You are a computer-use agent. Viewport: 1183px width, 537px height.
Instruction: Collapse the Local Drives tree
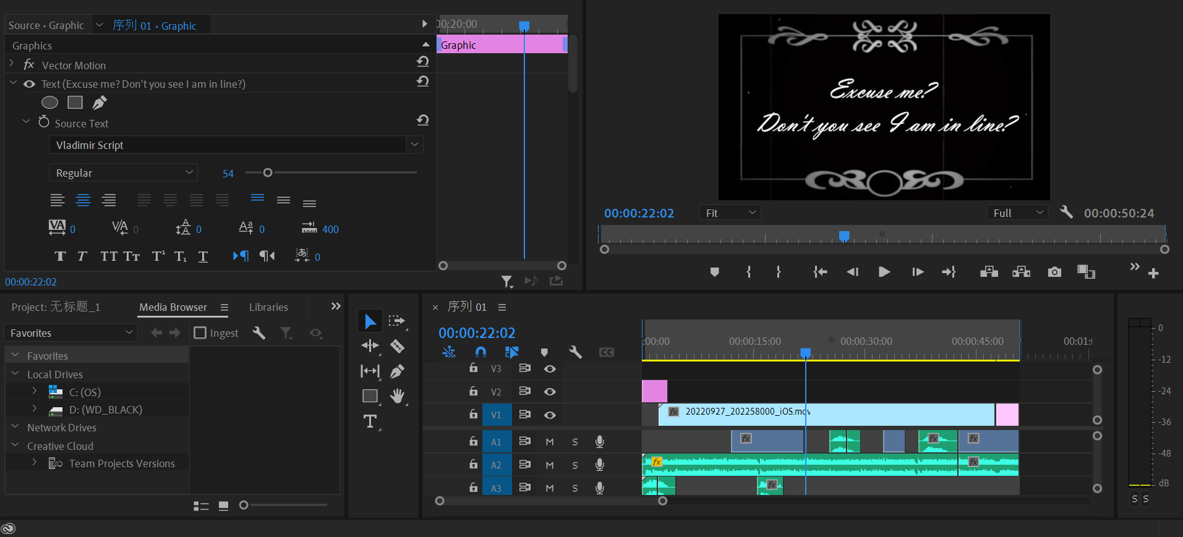(x=15, y=373)
